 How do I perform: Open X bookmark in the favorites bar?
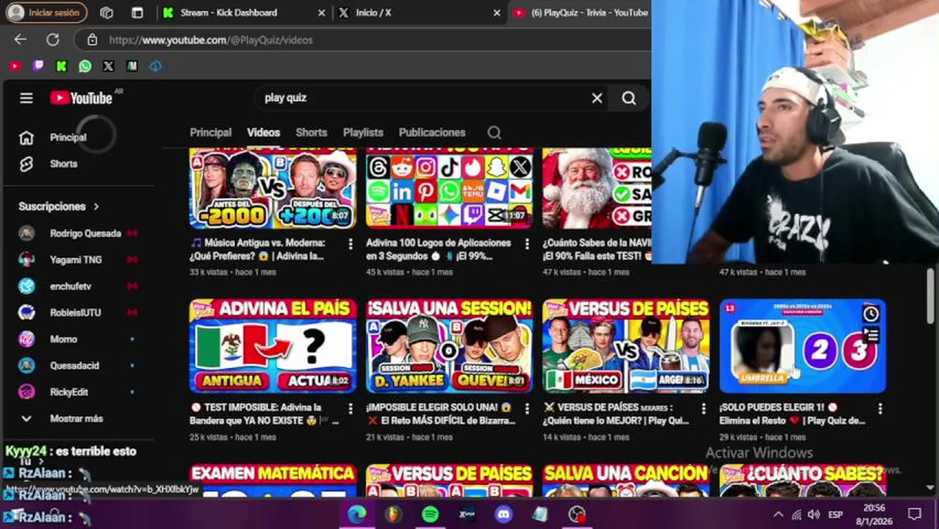109,66
